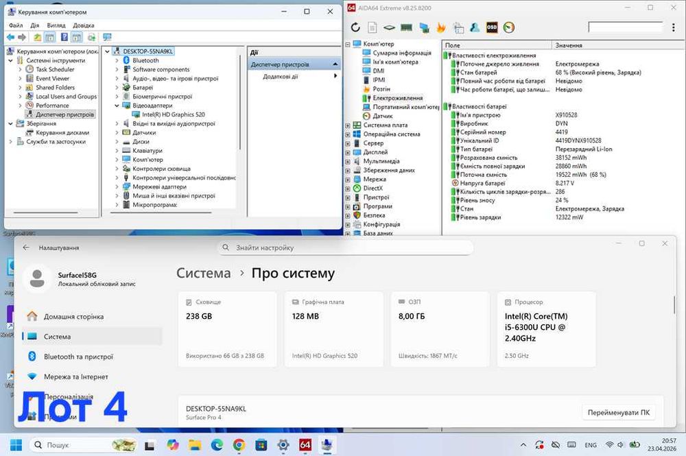Show hidden tray icons chevron

pyautogui.click(x=523, y=445)
